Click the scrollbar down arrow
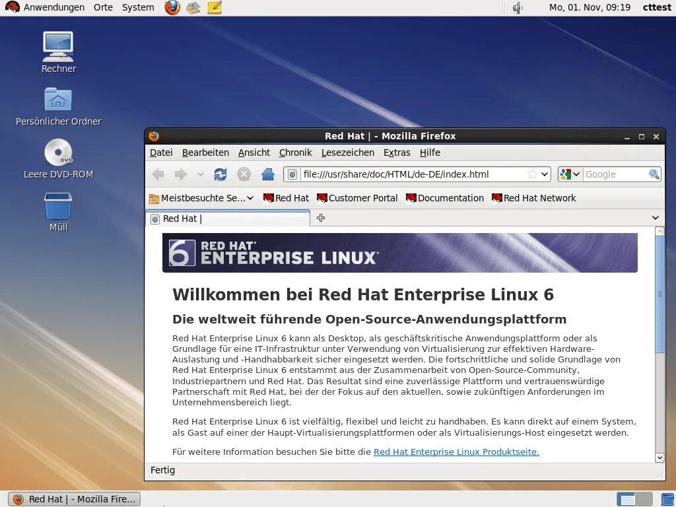 [x=659, y=457]
